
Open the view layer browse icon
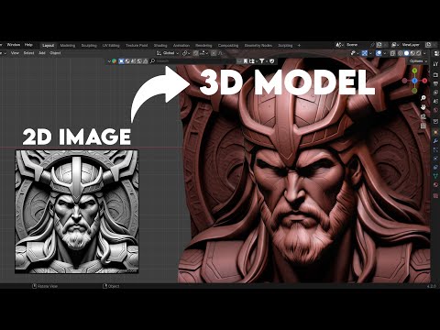coord(395,45)
